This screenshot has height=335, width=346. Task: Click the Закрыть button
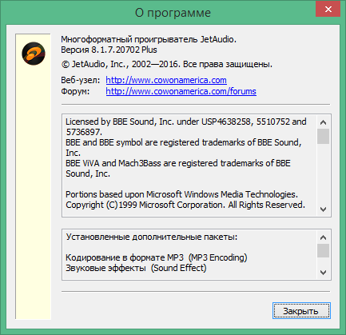click(301, 310)
